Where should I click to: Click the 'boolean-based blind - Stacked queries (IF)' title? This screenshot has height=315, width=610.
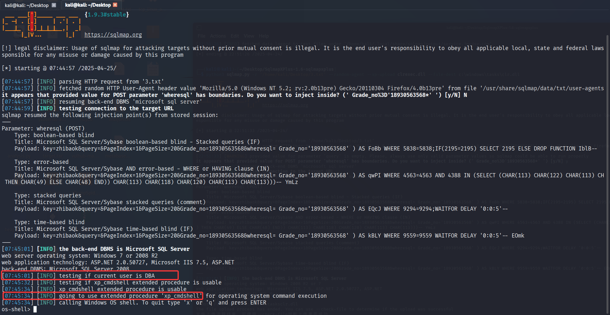coord(137,142)
